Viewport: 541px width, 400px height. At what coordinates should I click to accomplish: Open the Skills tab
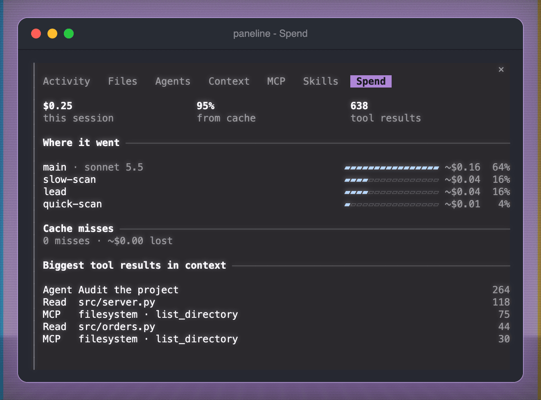click(320, 81)
